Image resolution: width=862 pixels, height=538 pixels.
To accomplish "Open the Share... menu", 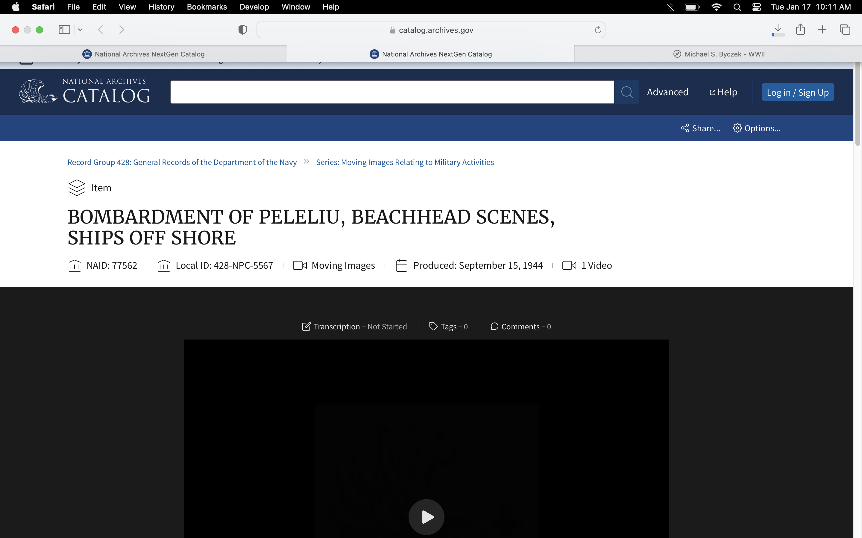I will (x=700, y=128).
